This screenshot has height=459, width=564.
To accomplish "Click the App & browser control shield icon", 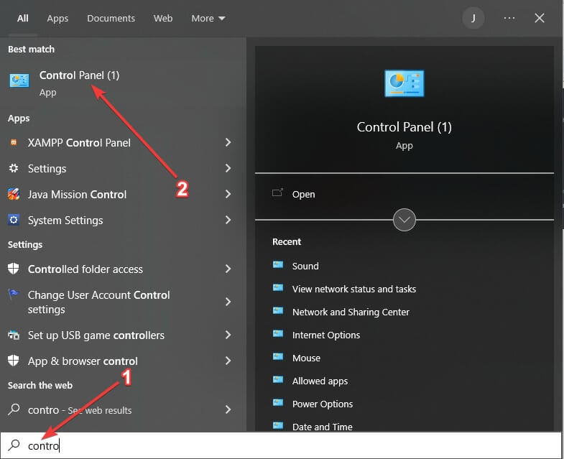I will coord(14,361).
